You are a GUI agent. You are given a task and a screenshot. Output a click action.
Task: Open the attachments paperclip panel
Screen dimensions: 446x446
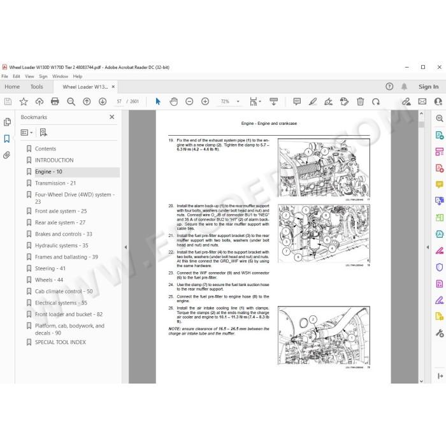(x=7, y=155)
